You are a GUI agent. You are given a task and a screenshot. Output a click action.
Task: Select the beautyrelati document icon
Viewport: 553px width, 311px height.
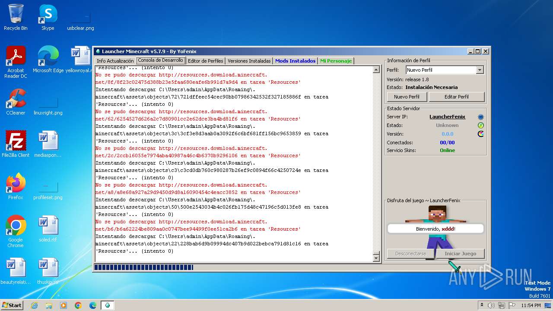(16, 271)
